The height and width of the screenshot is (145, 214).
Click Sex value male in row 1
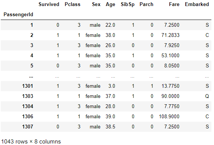(x=95, y=25)
